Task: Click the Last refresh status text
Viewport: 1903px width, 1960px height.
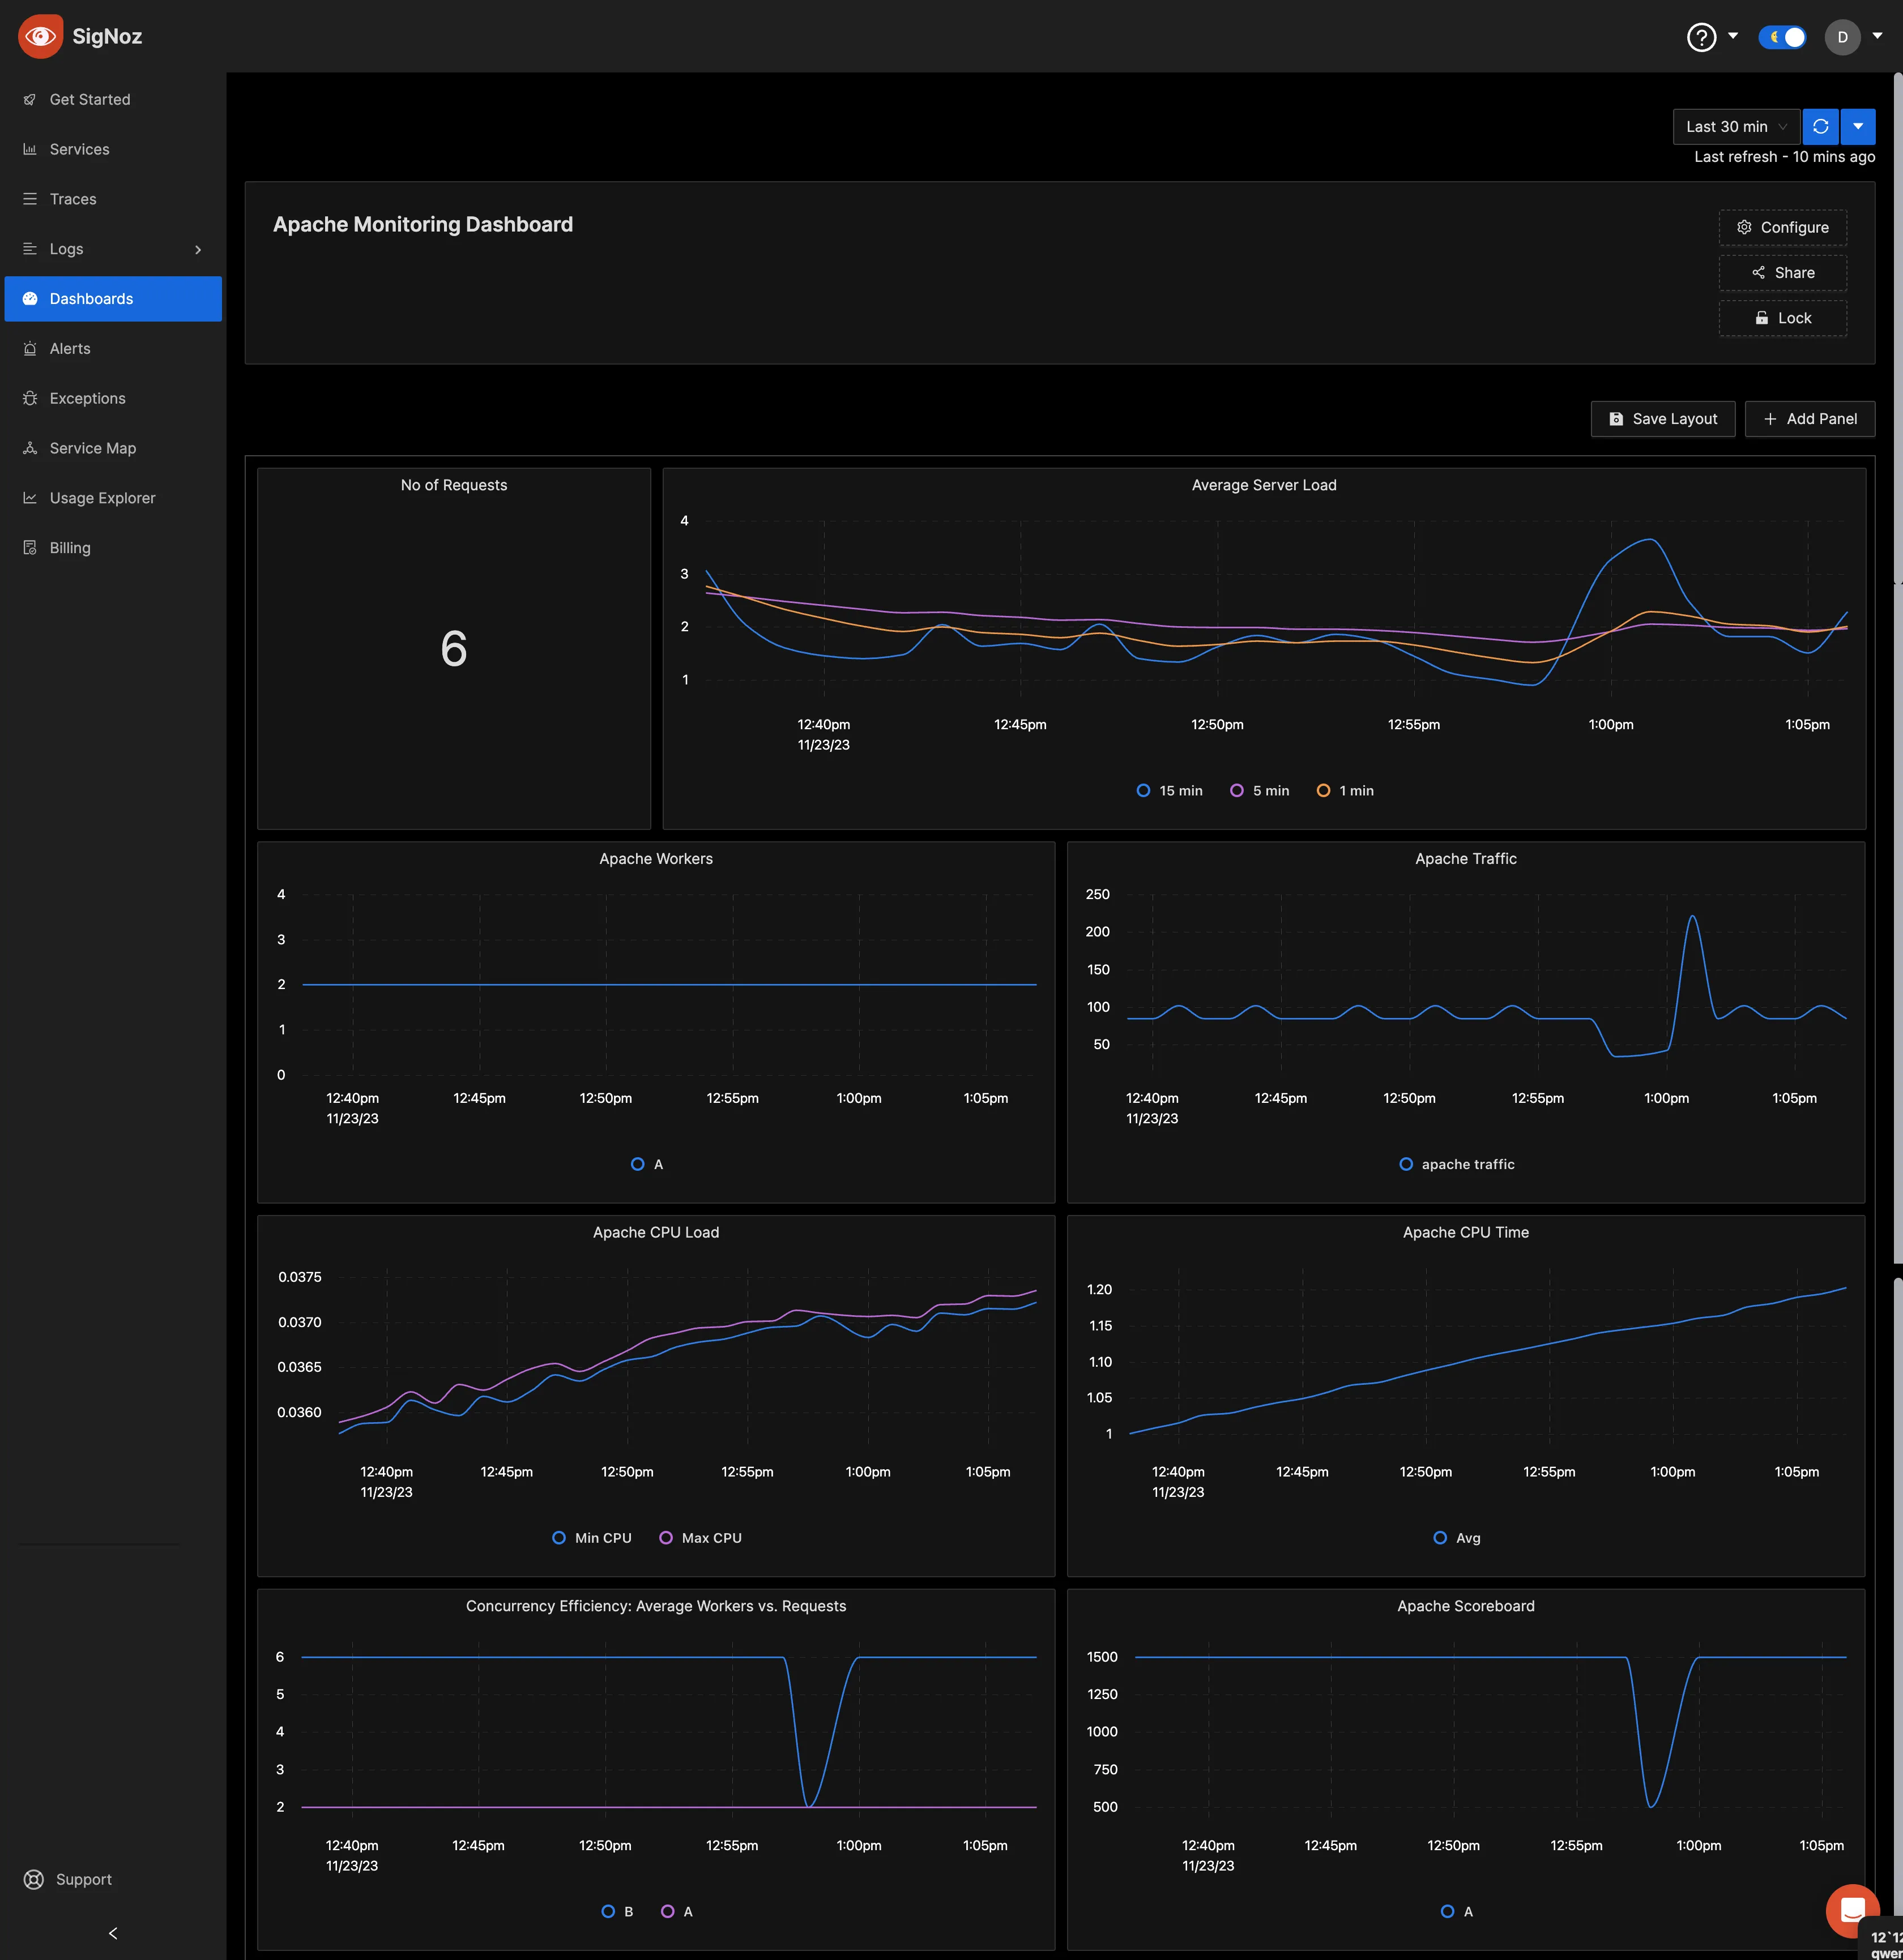Action: tap(1784, 157)
